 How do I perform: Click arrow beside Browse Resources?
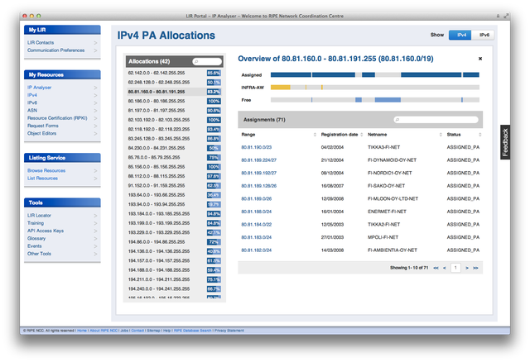click(95, 171)
